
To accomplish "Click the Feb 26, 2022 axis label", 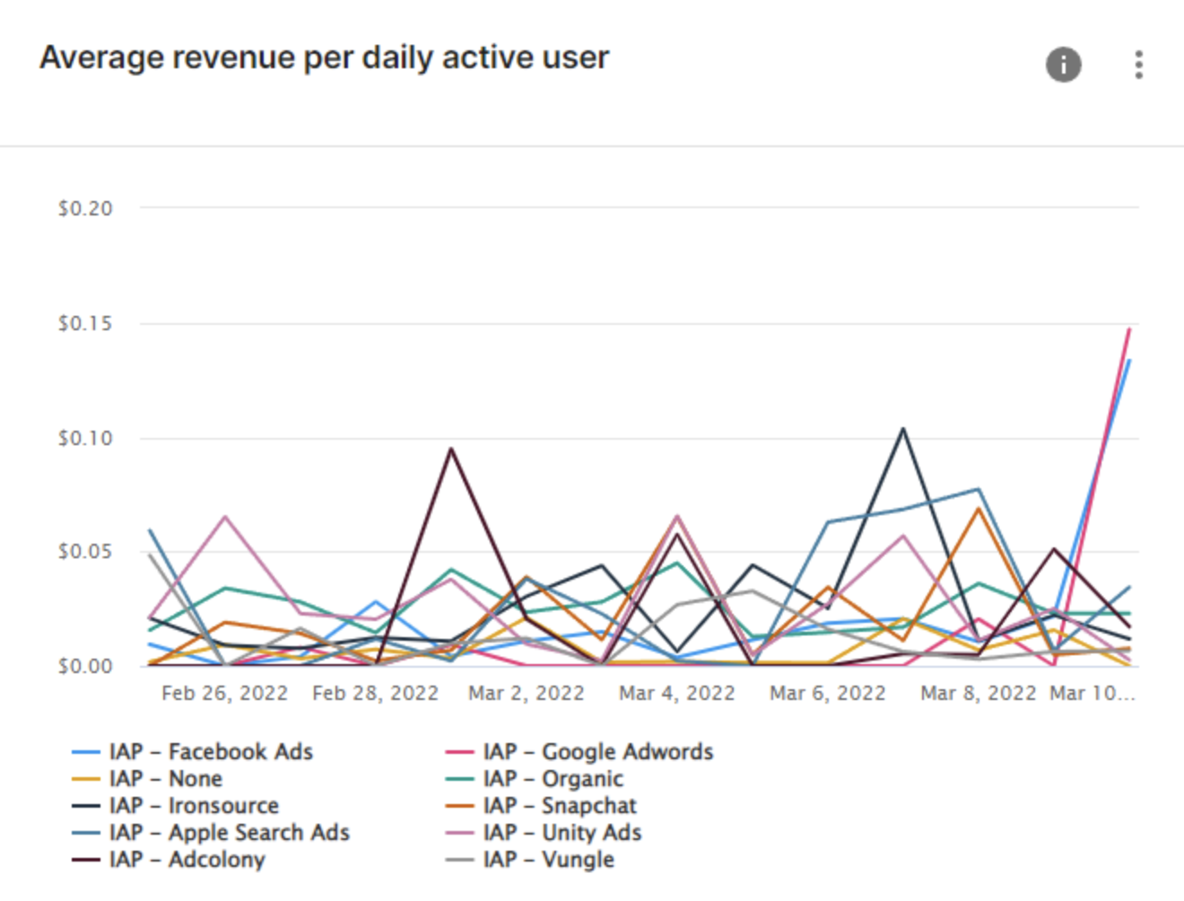I will pos(224,694).
